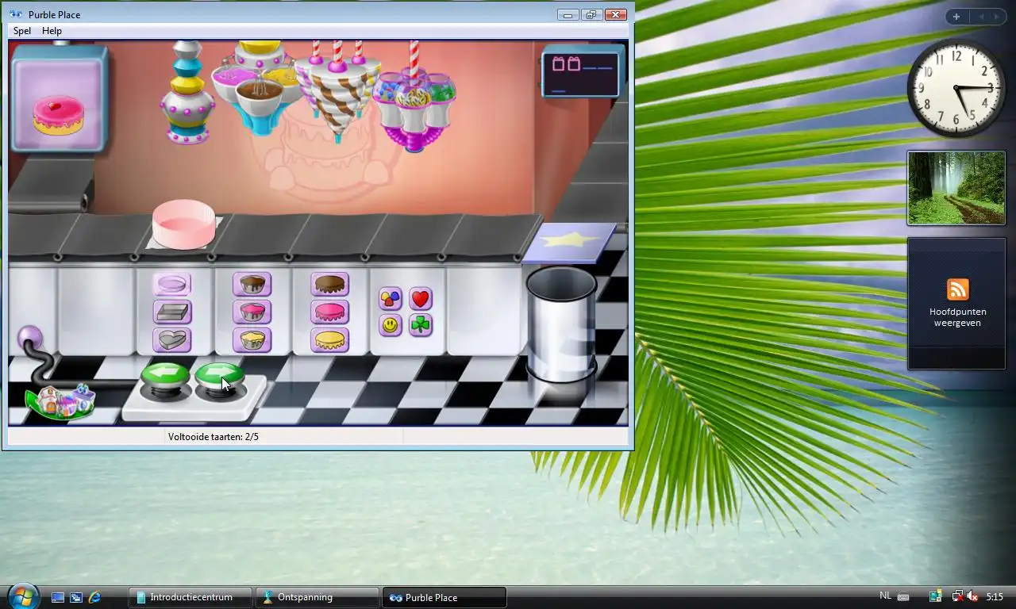Viewport: 1016px width, 609px height.
Task: Click the star shipping plate
Action: coord(569,243)
